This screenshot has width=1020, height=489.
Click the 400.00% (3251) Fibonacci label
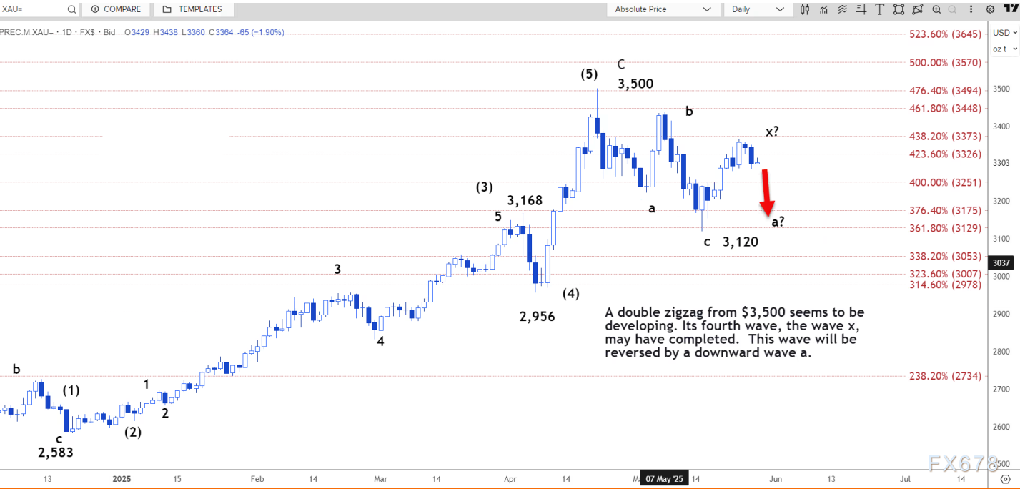click(x=944, y=182)
